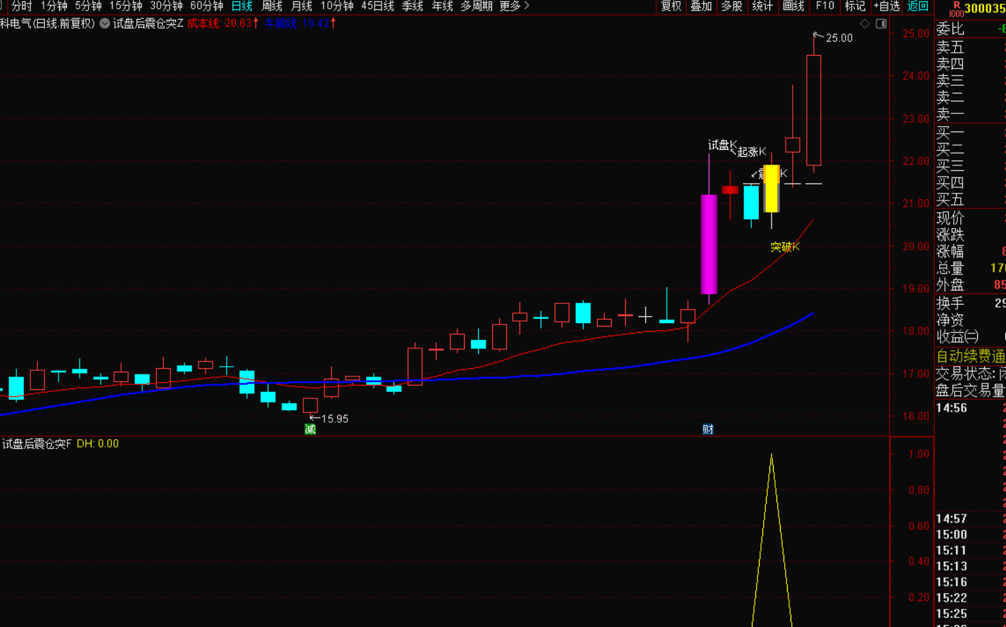Expand the 更多 periods menu

click(514, 6)
